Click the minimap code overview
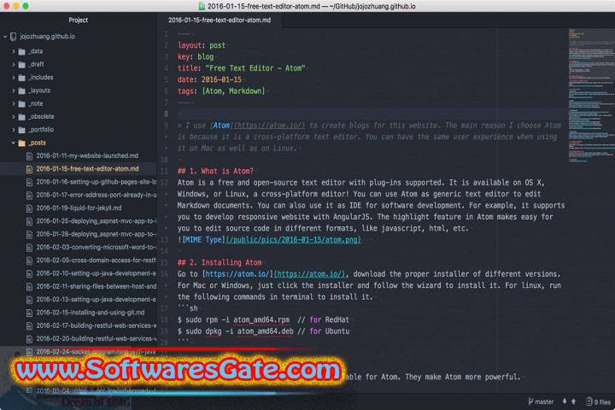Screen dimensions: 615x410 (591, 96)
